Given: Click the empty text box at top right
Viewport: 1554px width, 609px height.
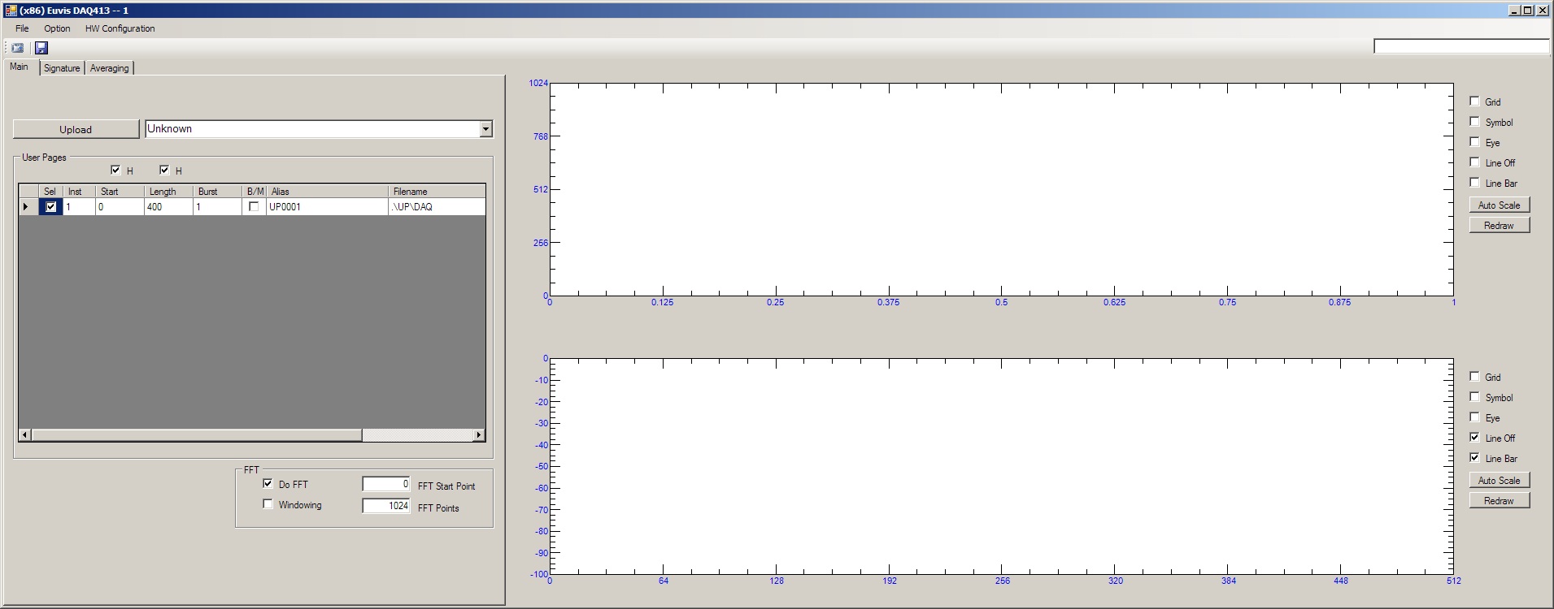Looking at the screenshot, I should pyautogui.click(x=1461, y=46).
